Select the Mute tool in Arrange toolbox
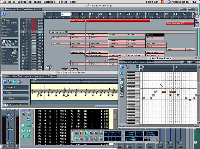Image resolution: width=200 pixels, height=149 pixels. 10,44
